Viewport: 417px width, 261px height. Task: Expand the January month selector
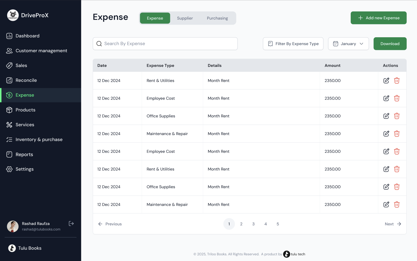348,44
